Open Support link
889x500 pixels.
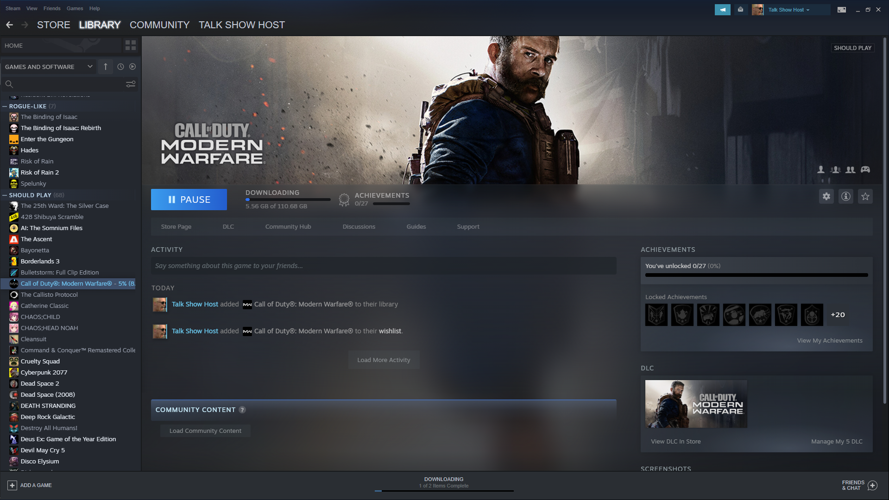pyautogui.click(x=468, y=226)
